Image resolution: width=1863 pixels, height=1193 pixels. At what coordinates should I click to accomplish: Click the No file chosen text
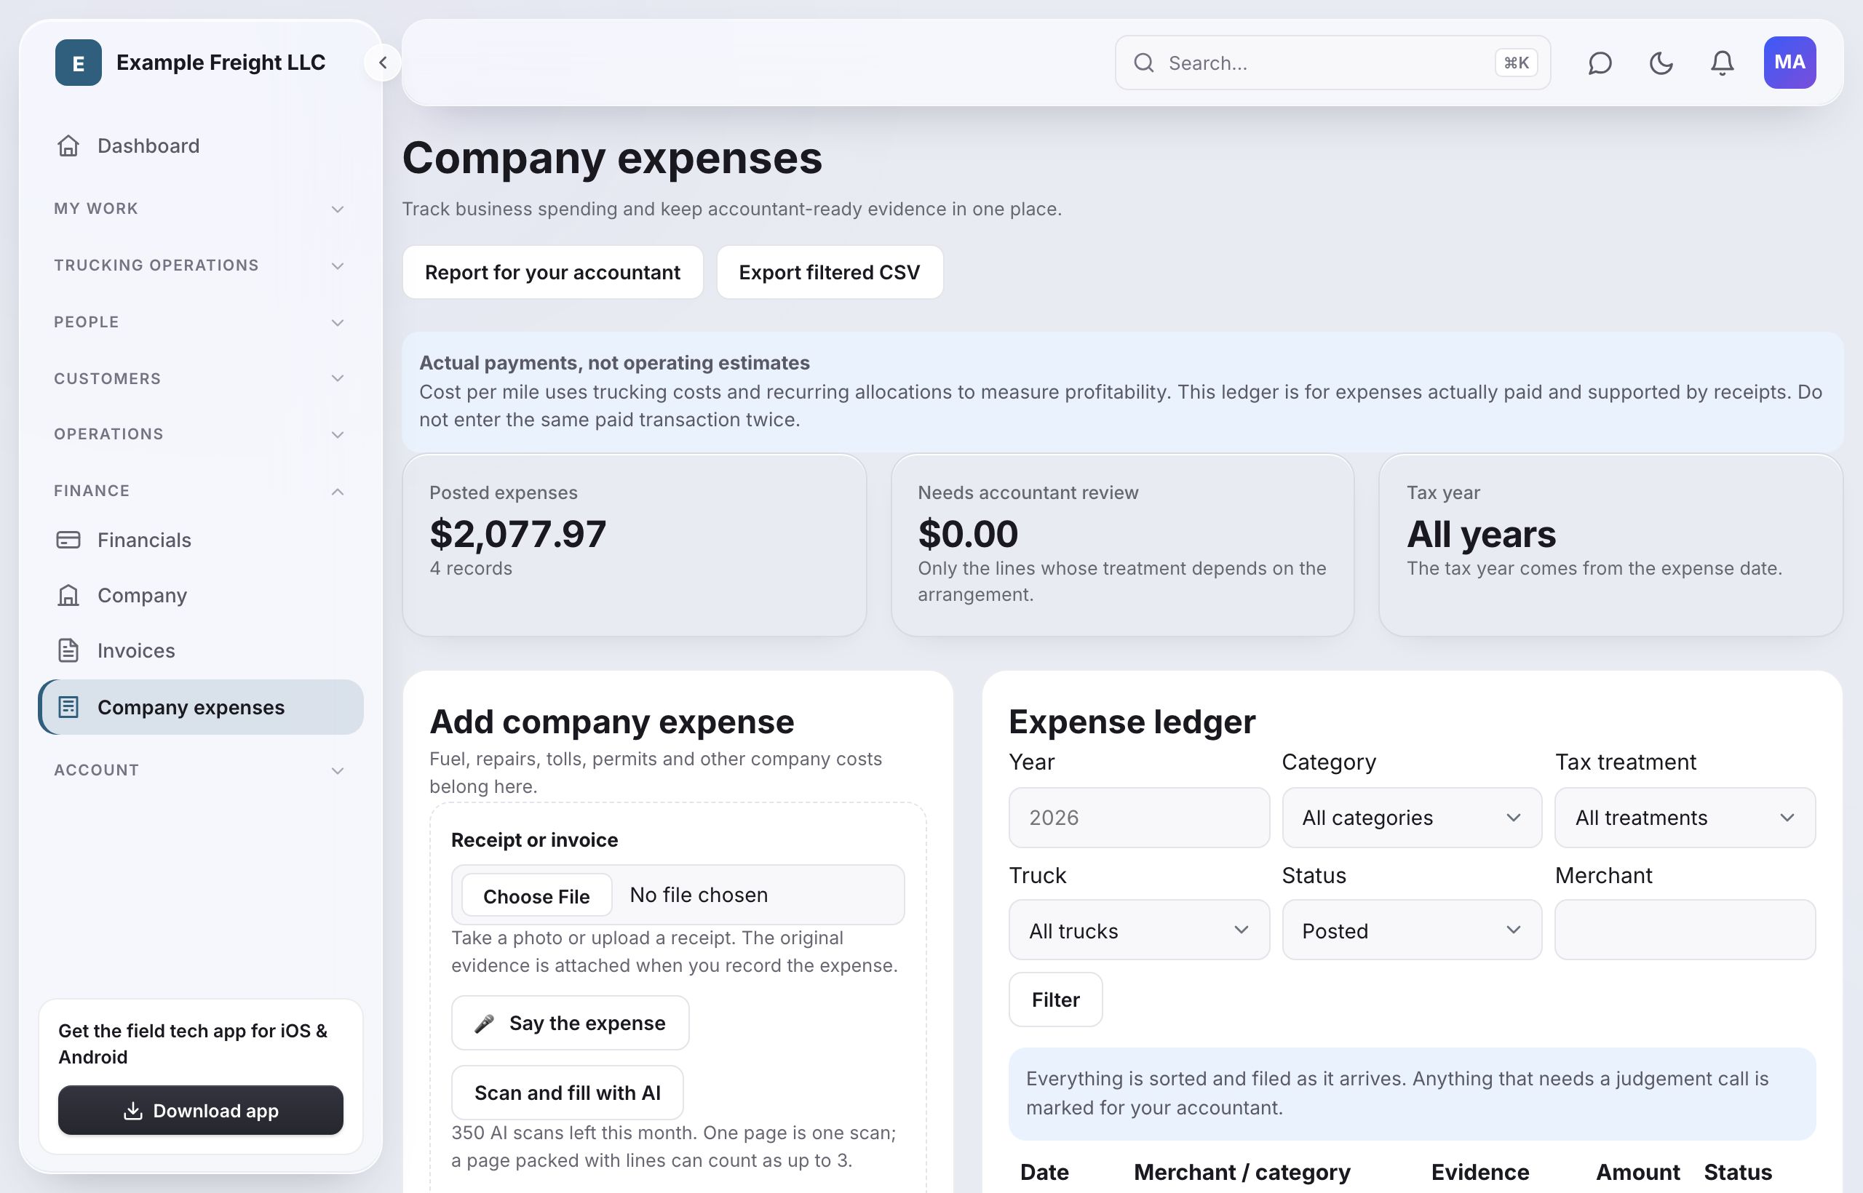(x=698, y=895)
